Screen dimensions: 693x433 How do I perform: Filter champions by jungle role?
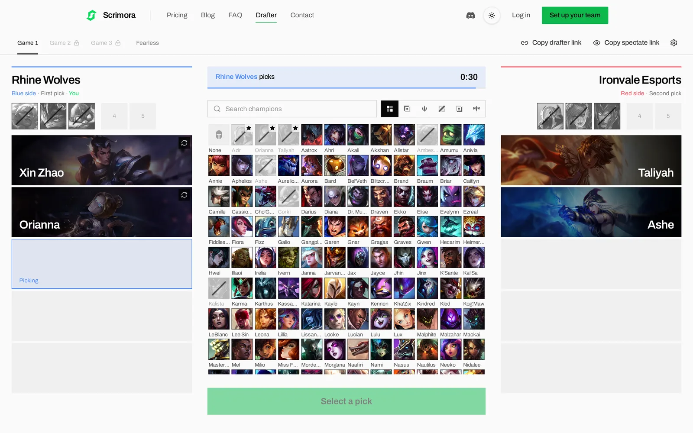point(424,109)
